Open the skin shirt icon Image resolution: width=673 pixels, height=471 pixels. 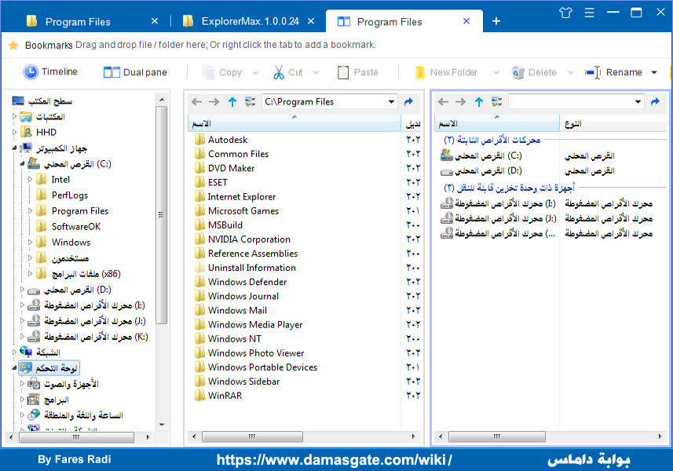coord(565,13)
